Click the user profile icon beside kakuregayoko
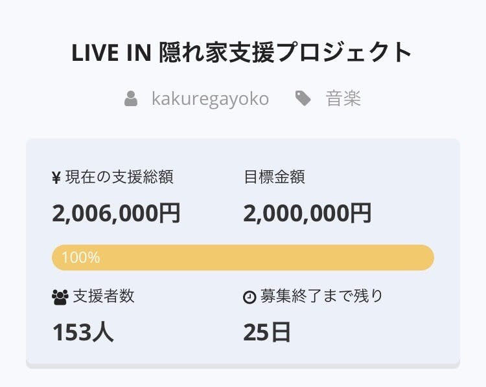 (x=131, y=99)
